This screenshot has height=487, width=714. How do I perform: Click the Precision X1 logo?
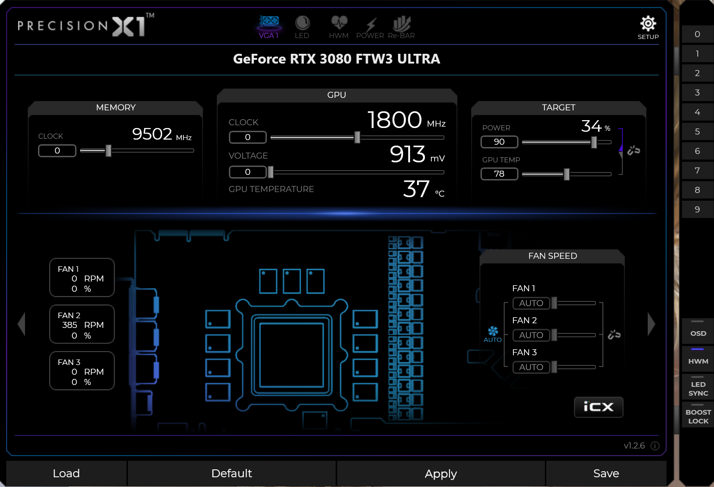[86, 26]
